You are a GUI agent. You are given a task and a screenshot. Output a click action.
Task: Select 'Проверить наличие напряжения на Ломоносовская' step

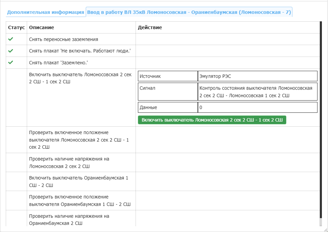(69, 163)
